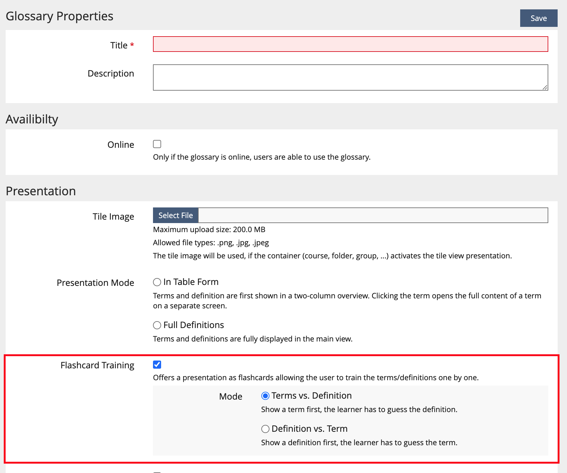The height and width of the screenshot is (473, 567).
Task: Select the In Table Form radio button
Action: [157, 282]
